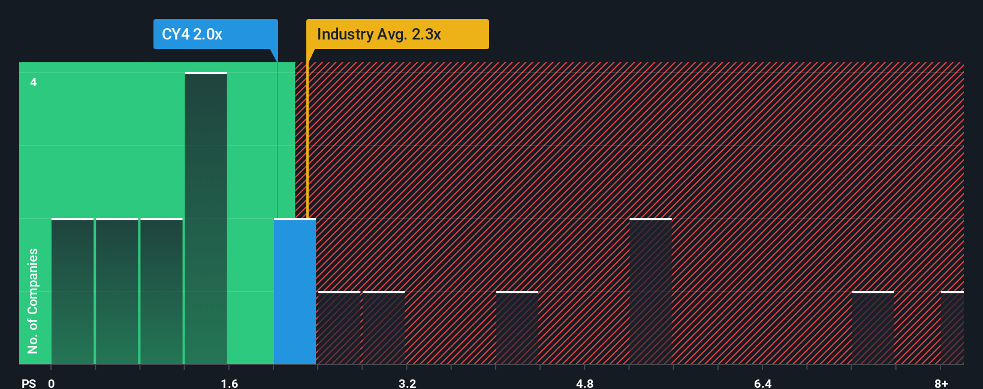Click the tall hatched bar right of 4.8

coord(650,291)
